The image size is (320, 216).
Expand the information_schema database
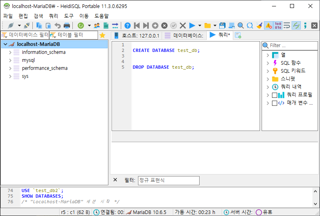[x=10, y=52]
